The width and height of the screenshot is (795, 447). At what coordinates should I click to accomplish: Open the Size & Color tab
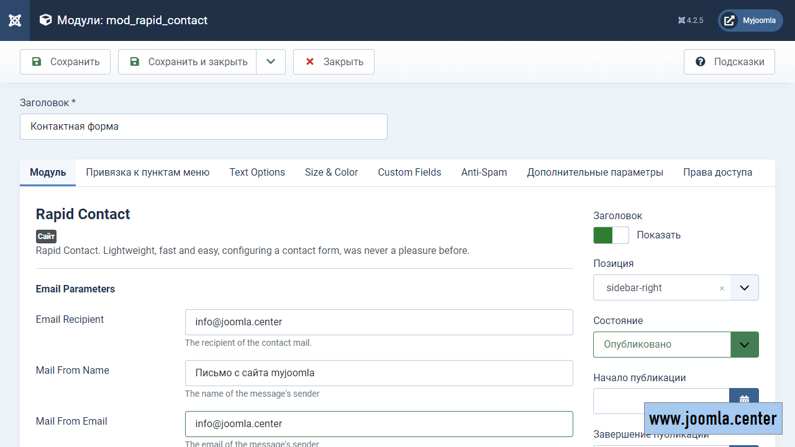click(x=331, y=173)
